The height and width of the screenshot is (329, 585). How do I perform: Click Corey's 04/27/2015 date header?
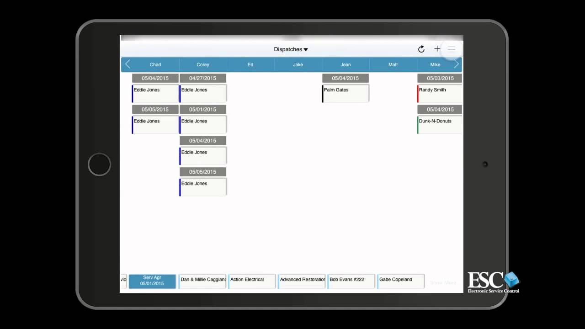[203, 78]
